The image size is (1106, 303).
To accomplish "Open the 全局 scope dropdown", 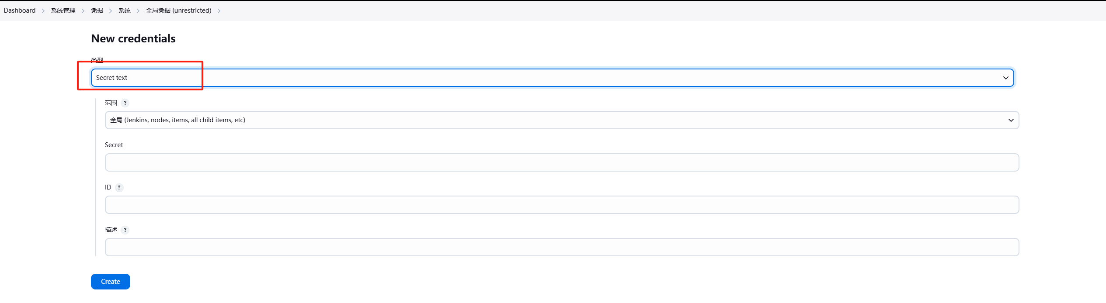I will pyautogui.click(x=562, y=120).
